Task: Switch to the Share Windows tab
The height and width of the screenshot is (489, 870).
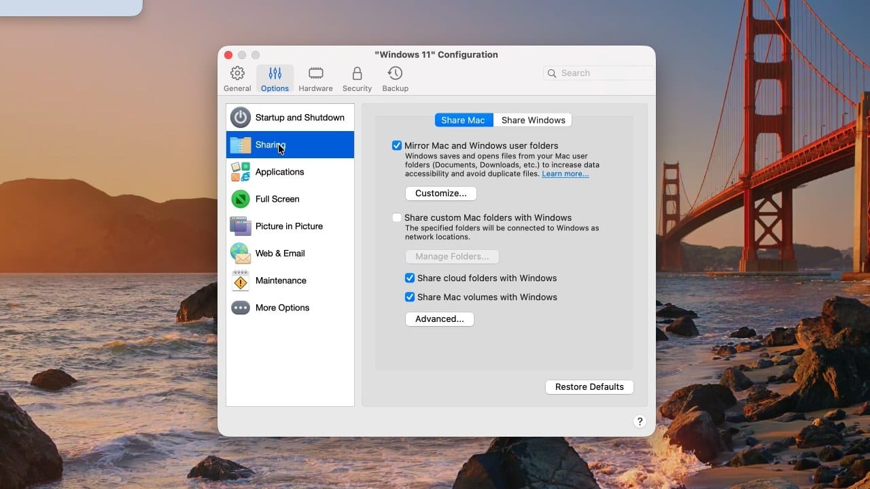Action: coord(534,120)
